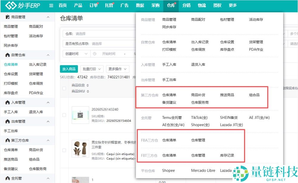This screenshot has width=298, height=183.
Task: Go to 库存盘点 in left sidebar
Action: click(11, 93)
